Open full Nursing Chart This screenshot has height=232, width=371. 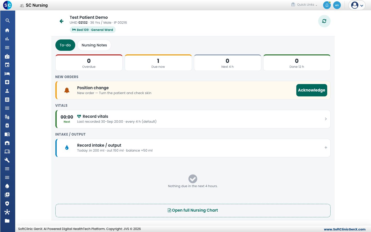click(193, 211)
